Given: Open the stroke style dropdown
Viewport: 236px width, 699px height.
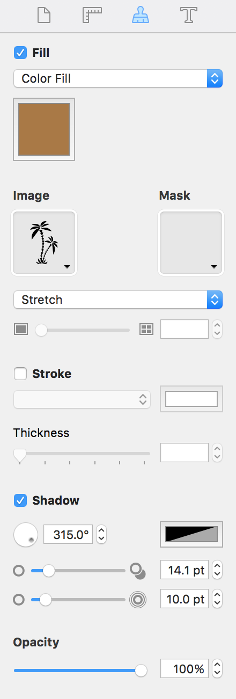Looking at the screenshot, I should point(82,399).
